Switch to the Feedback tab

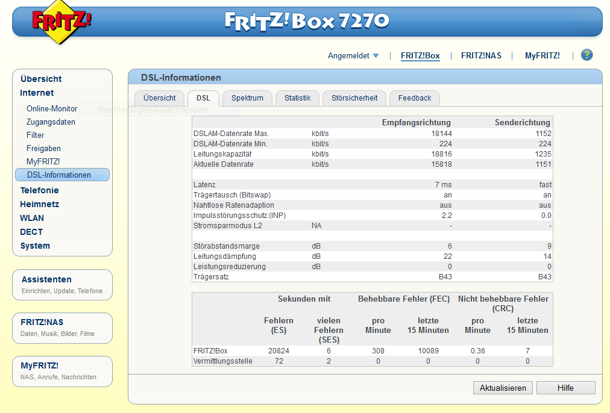415,98
